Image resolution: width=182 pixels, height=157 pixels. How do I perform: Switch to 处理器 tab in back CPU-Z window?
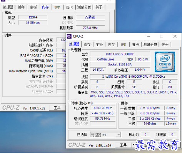point(8,7)
